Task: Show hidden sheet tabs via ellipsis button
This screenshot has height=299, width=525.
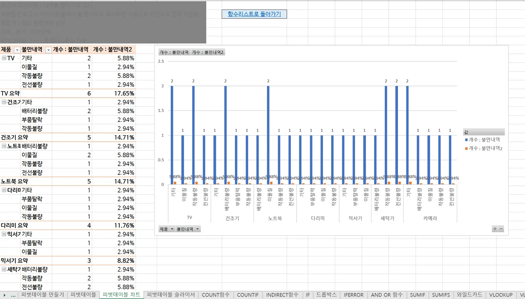Action: tap(13, 295)
